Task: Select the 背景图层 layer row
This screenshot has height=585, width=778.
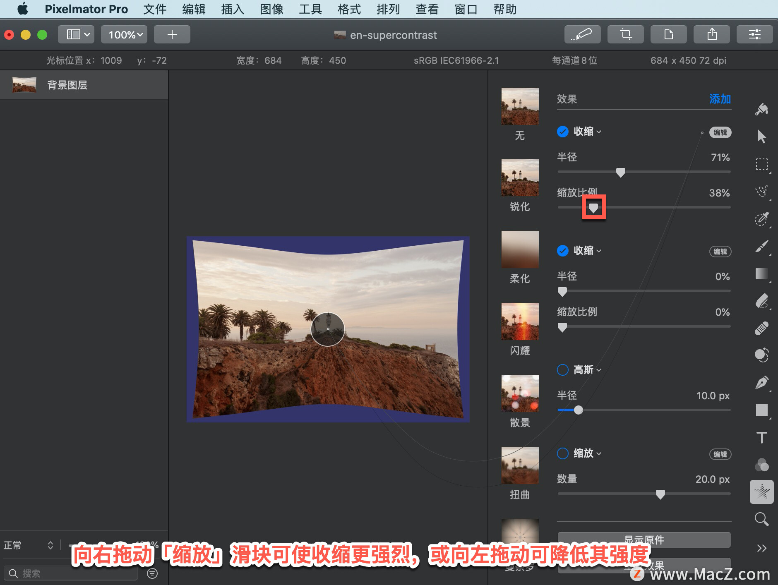Action: pyautogui.click(x=84, y=85)
